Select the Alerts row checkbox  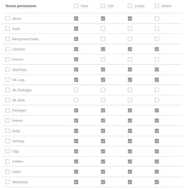8,18
